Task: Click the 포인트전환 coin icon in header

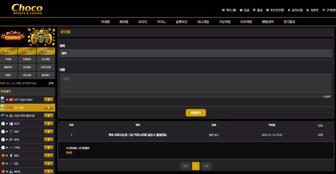Action: pos(268,10)
